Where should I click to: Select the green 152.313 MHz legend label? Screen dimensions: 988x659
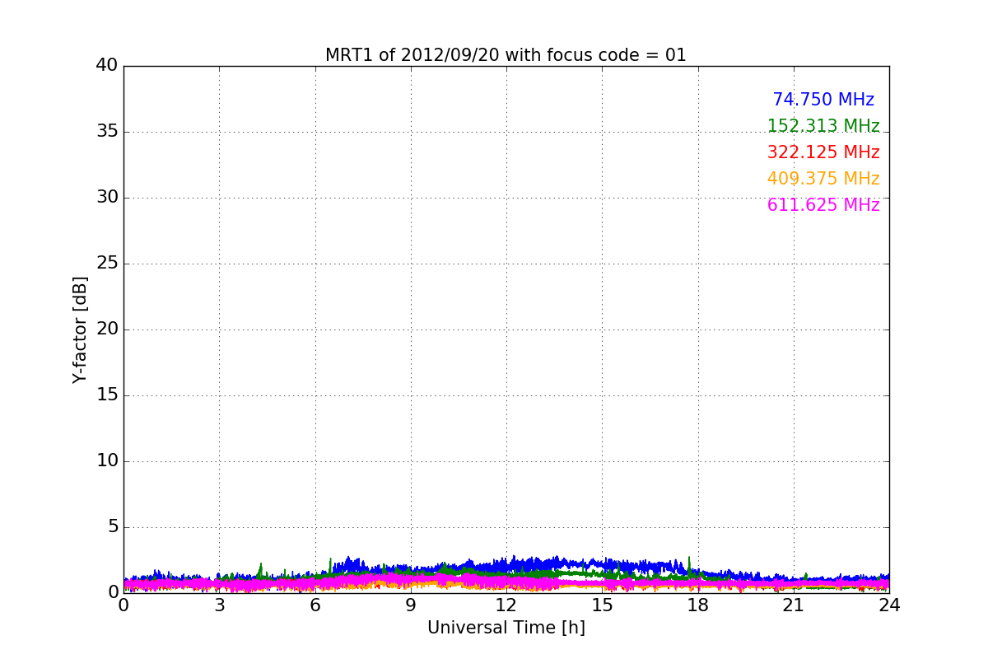point(823,126)
